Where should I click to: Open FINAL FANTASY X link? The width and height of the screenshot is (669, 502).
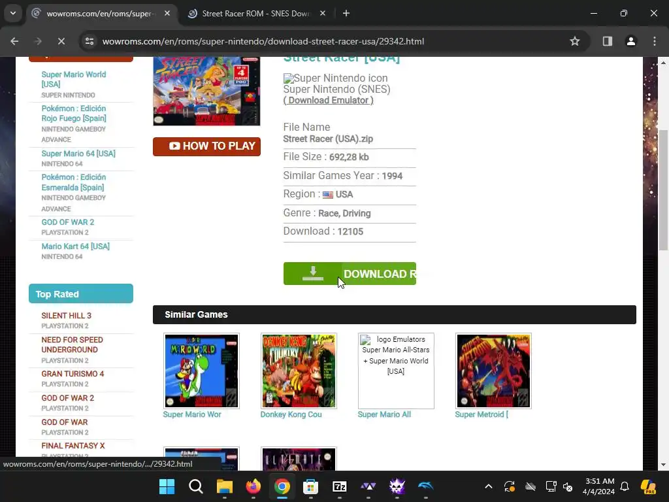point(73,446)
